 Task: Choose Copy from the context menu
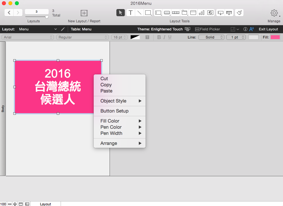[120, 85]
